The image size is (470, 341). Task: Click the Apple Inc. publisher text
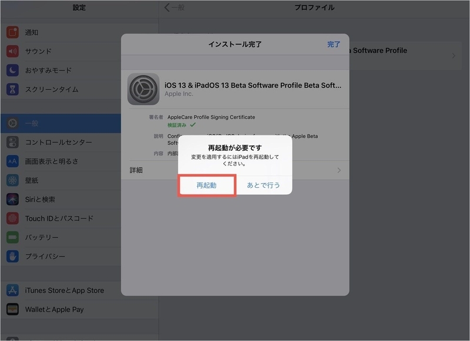(179, 94)
